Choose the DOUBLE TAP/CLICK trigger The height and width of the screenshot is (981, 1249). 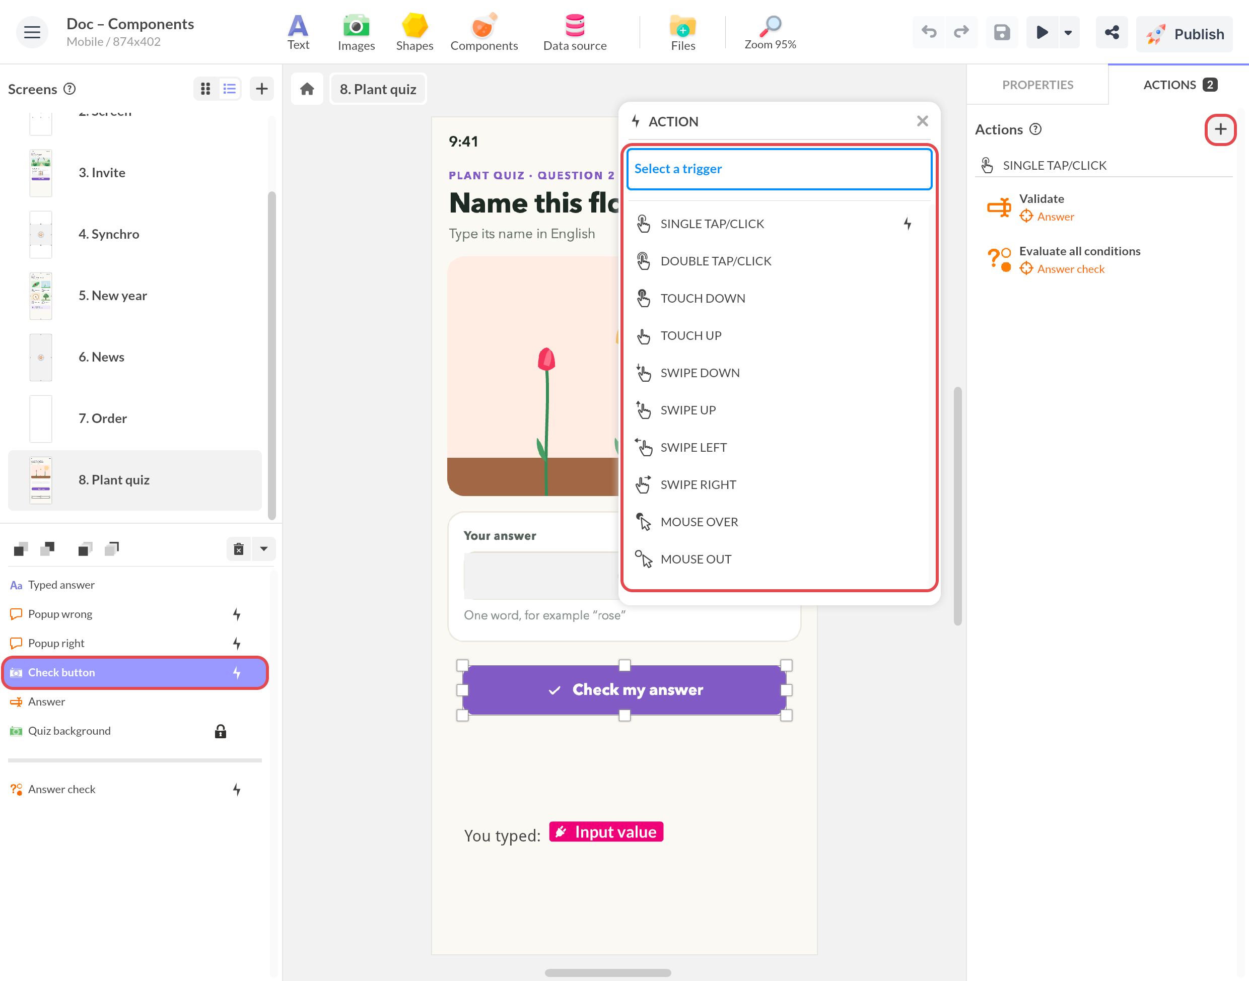click(779, 261)
